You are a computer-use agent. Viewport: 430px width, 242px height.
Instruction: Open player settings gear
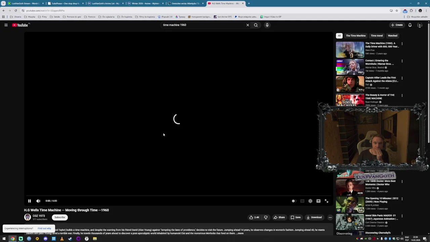(310, 201)
